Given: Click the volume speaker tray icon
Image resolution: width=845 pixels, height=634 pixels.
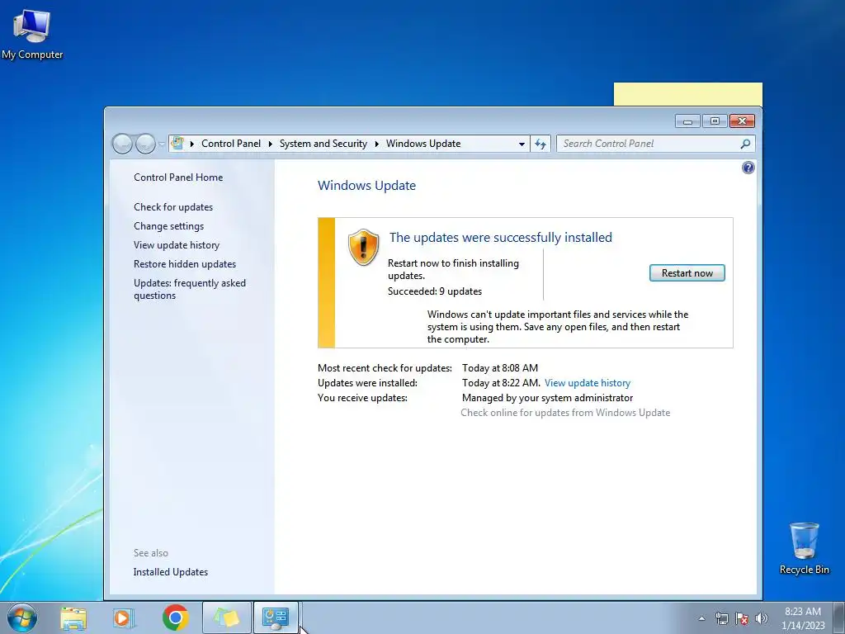Looking at the screenshot, I should click(761, 618).
